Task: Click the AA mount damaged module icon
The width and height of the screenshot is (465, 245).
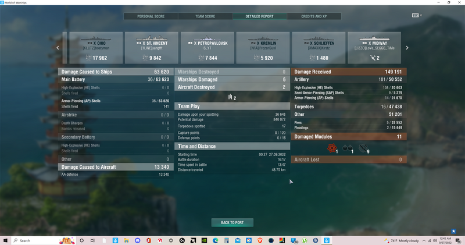Action: (x=363, y=148)
